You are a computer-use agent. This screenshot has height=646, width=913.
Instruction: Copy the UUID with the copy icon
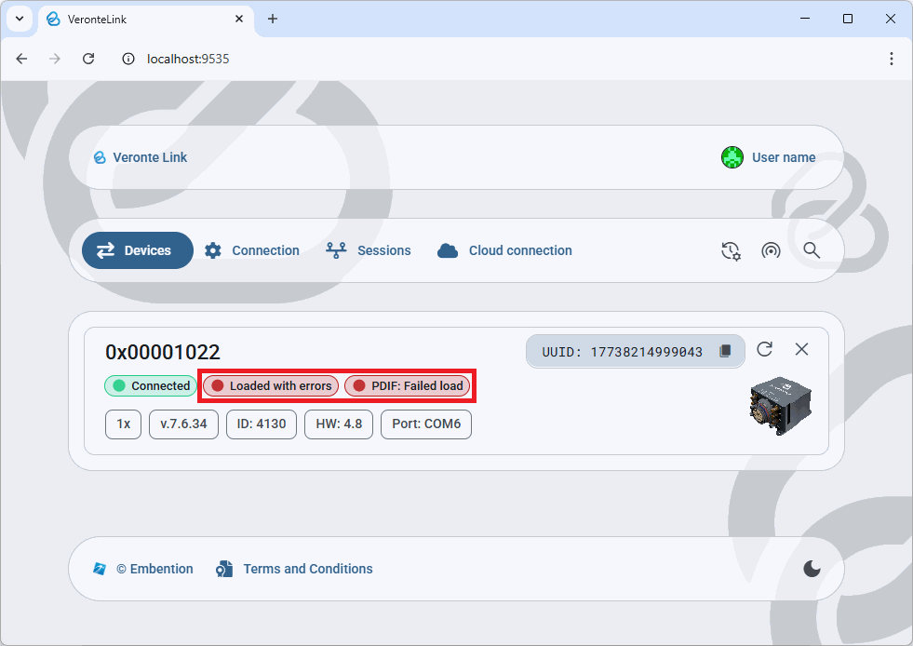pos(726,352)
